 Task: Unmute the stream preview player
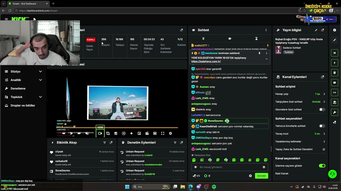pos(87,133)
